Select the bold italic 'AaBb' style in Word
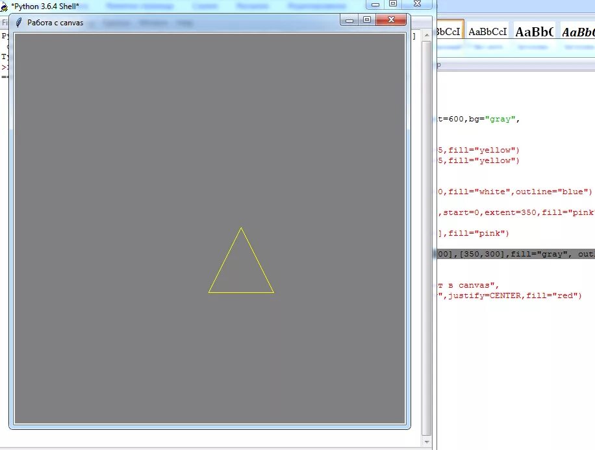Image resolution: width=595 pixels, height=450 pixels. [x=577, y=32]
